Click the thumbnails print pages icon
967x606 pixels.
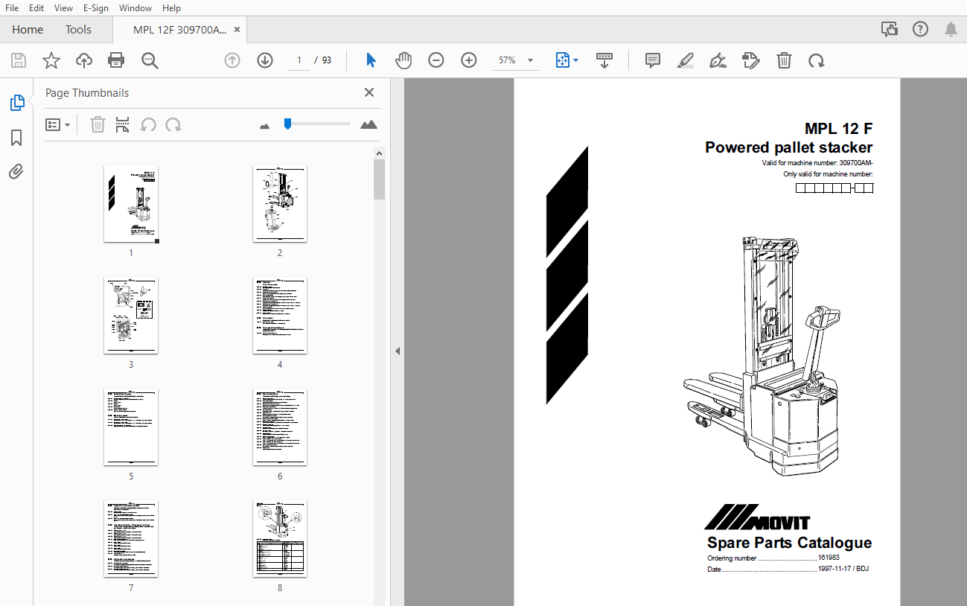pos(122,124)
